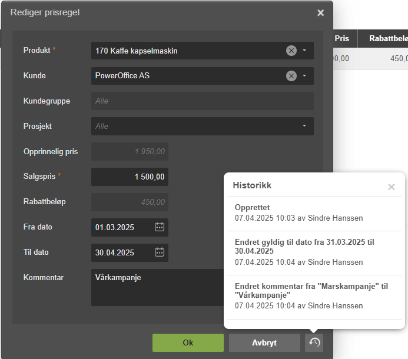This screenshot has height=359, width=408.
Task: Click the 450,0 cell in background table
Action: [383, 58]
